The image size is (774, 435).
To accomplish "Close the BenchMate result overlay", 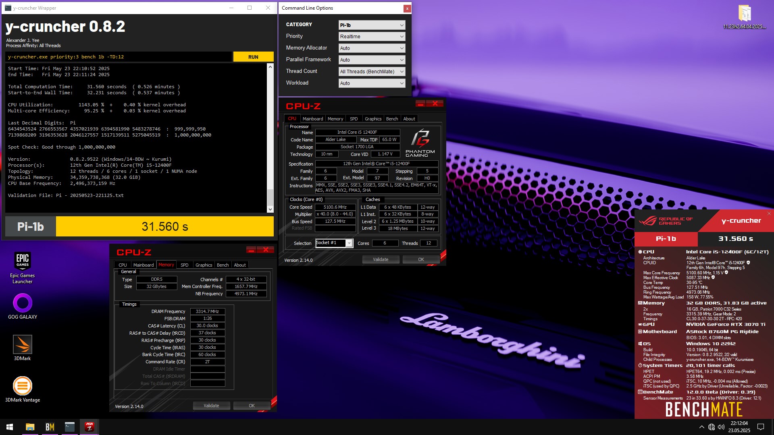I will click(769, 213).
